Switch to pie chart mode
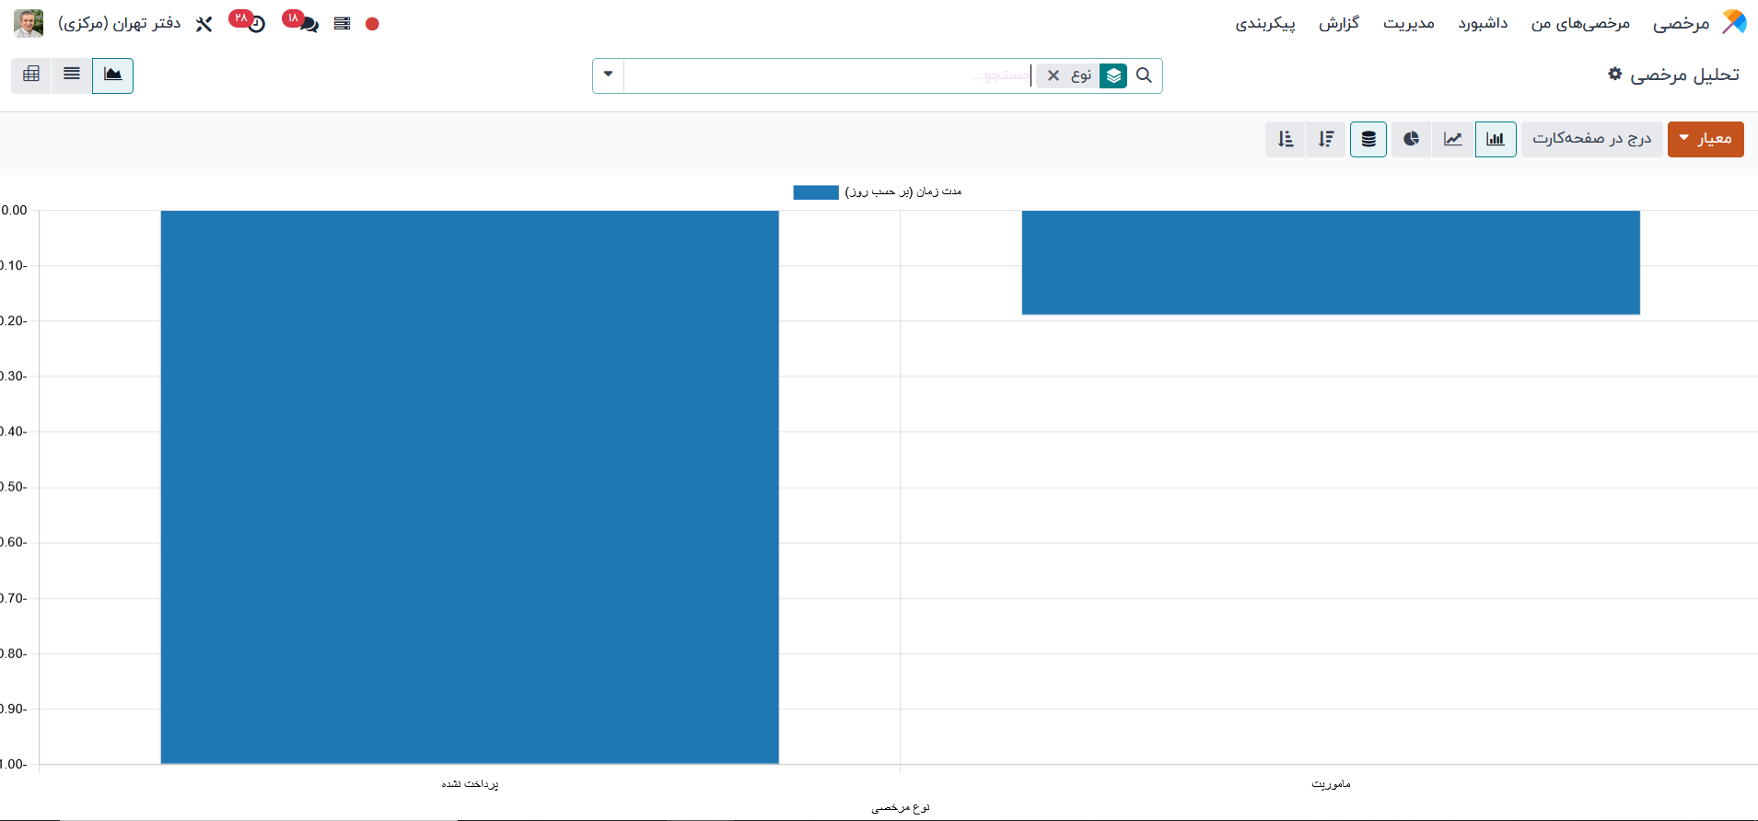This screenshot has height=821, width=1758. (x=1411, y=139)
